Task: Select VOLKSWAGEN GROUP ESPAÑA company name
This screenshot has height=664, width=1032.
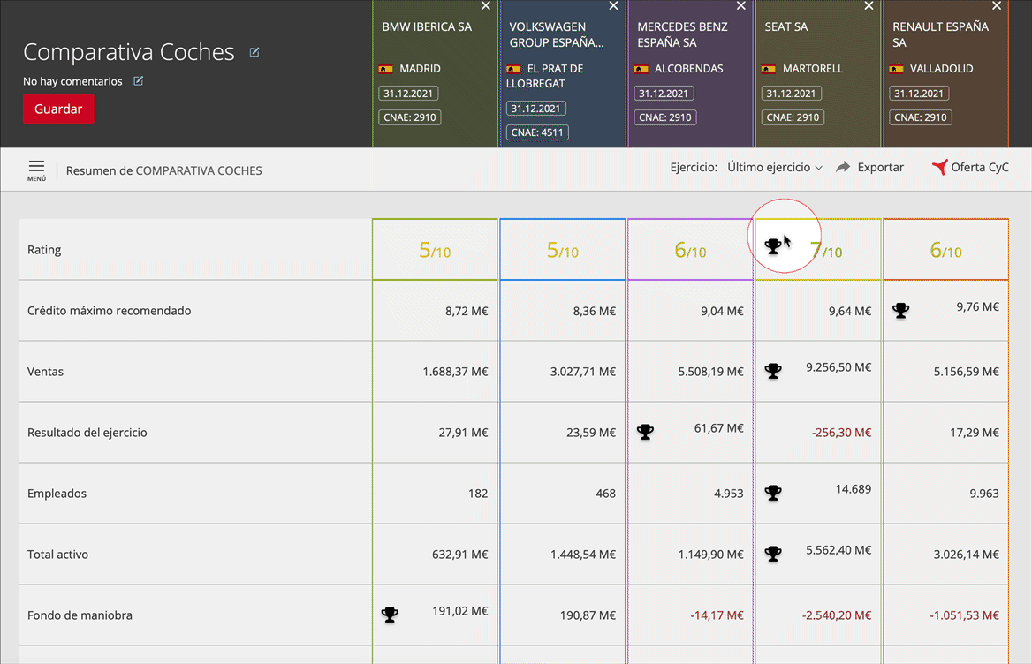Action: point(556,34)
